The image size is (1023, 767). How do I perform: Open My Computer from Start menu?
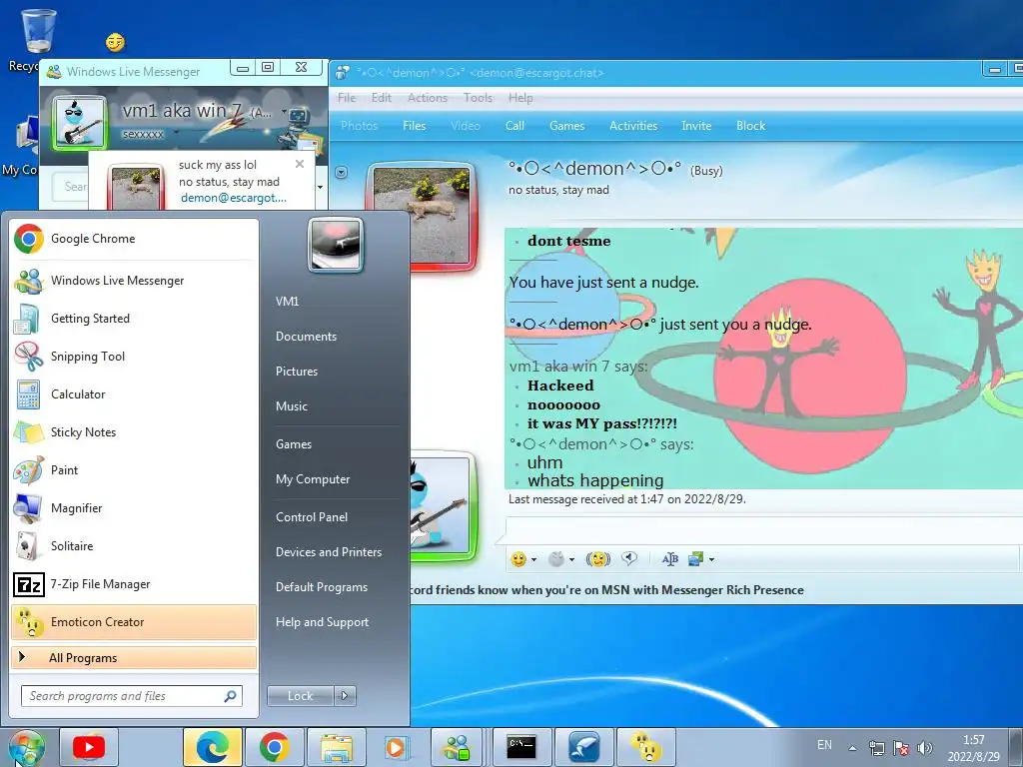(313, 479)
